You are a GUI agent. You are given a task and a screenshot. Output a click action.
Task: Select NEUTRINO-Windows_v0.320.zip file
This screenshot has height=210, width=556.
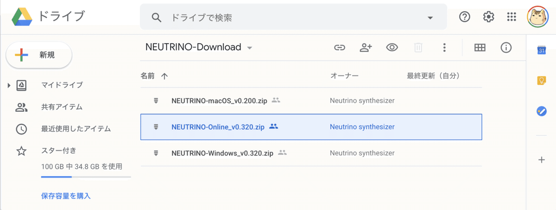coord(311,153)
